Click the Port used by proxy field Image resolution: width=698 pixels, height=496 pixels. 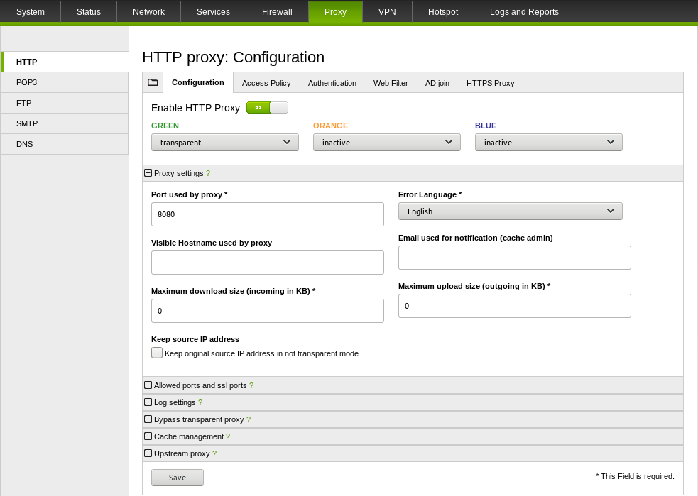[x=267, y=214]
